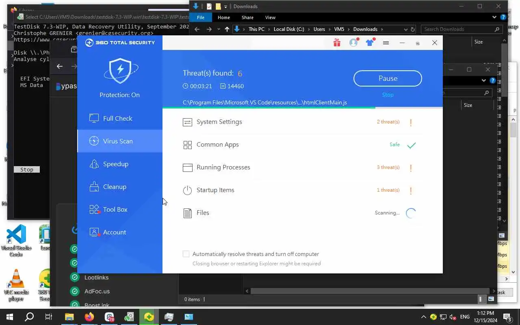Open the T-shirt theme skin icon

370,43
